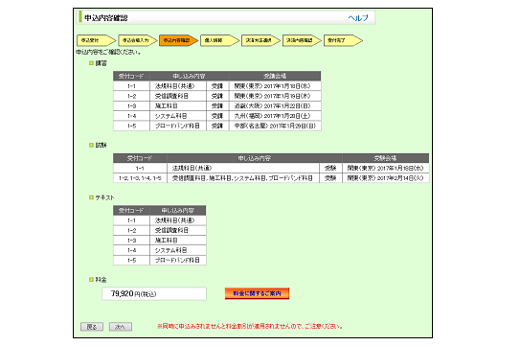Click the 次へ button
The image size is (520, 346).
tap(121, 327)
